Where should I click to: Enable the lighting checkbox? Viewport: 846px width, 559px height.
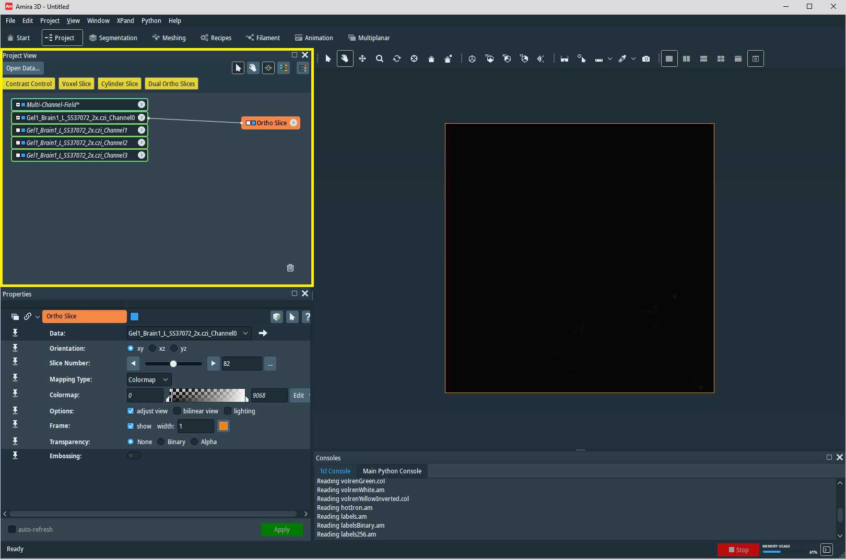point(228,411)
